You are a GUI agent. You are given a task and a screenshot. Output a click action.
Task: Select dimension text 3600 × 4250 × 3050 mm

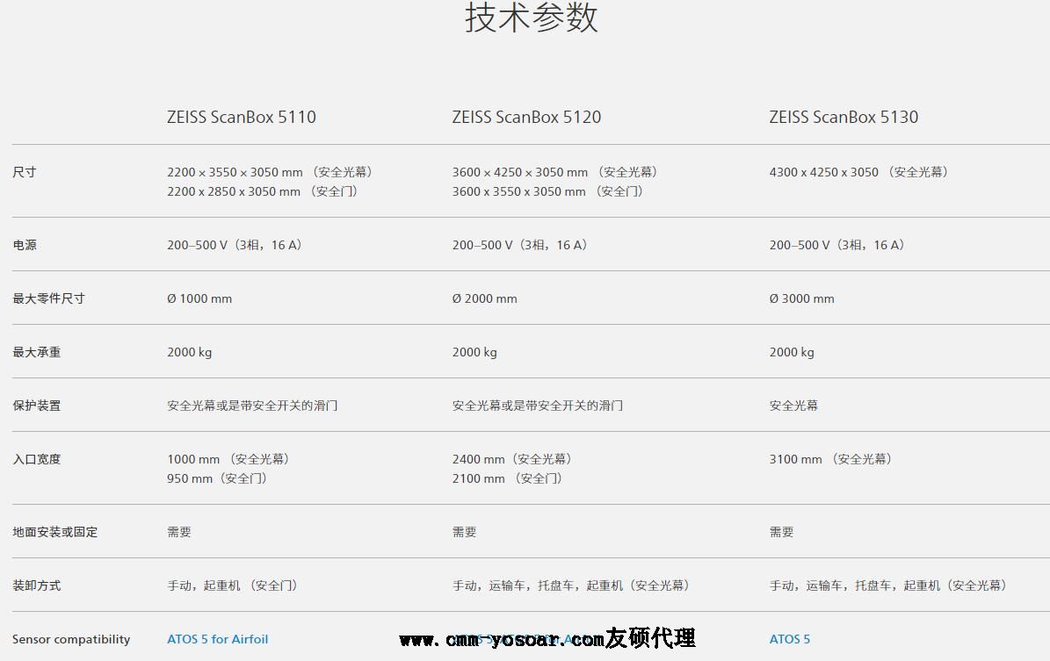[520, 172]
